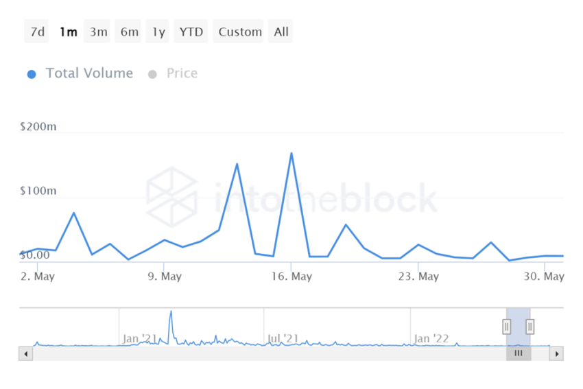This screenshot has height=389, width=583.
Task: Choose the 3m range button
Action: coord(98,32)
